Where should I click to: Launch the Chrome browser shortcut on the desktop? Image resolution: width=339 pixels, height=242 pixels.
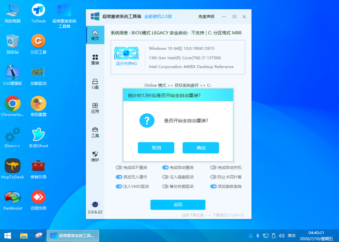(x=13, y=106)
